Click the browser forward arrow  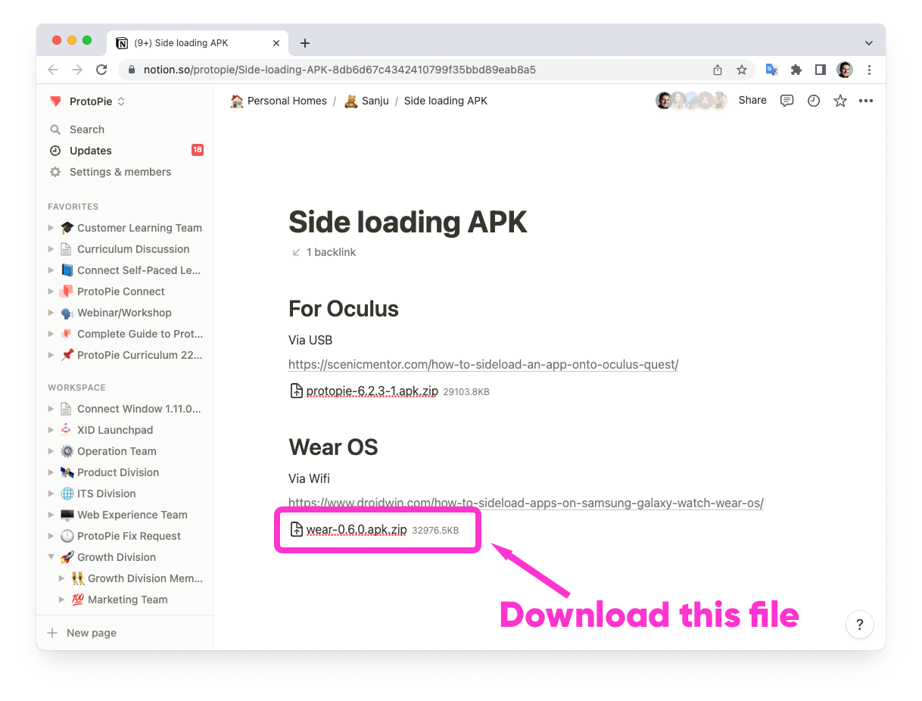coord(77,70)
